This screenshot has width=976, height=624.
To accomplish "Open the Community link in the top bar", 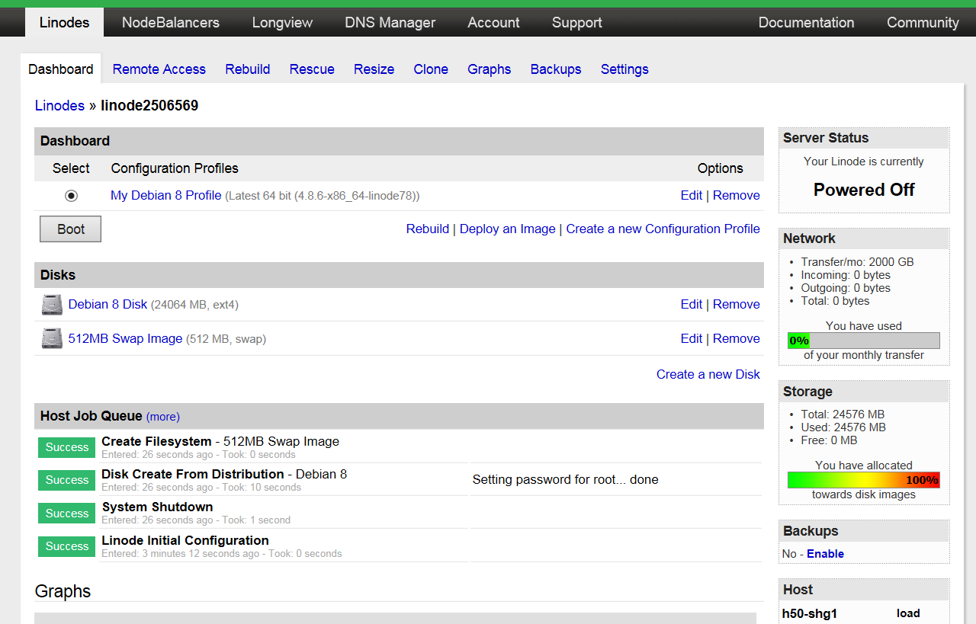I will click(923, 23).
